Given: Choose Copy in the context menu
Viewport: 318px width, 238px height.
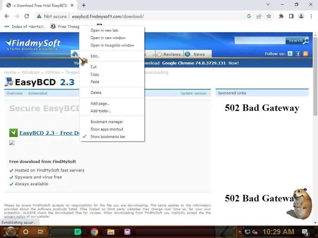Looking at the screenshot, I should tap(112, 74).
